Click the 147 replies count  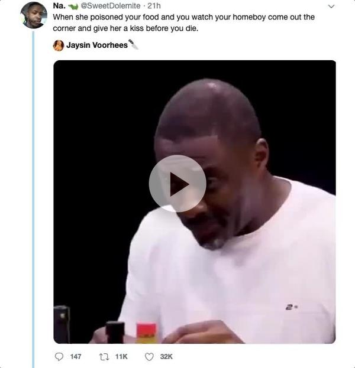point(75,357)
